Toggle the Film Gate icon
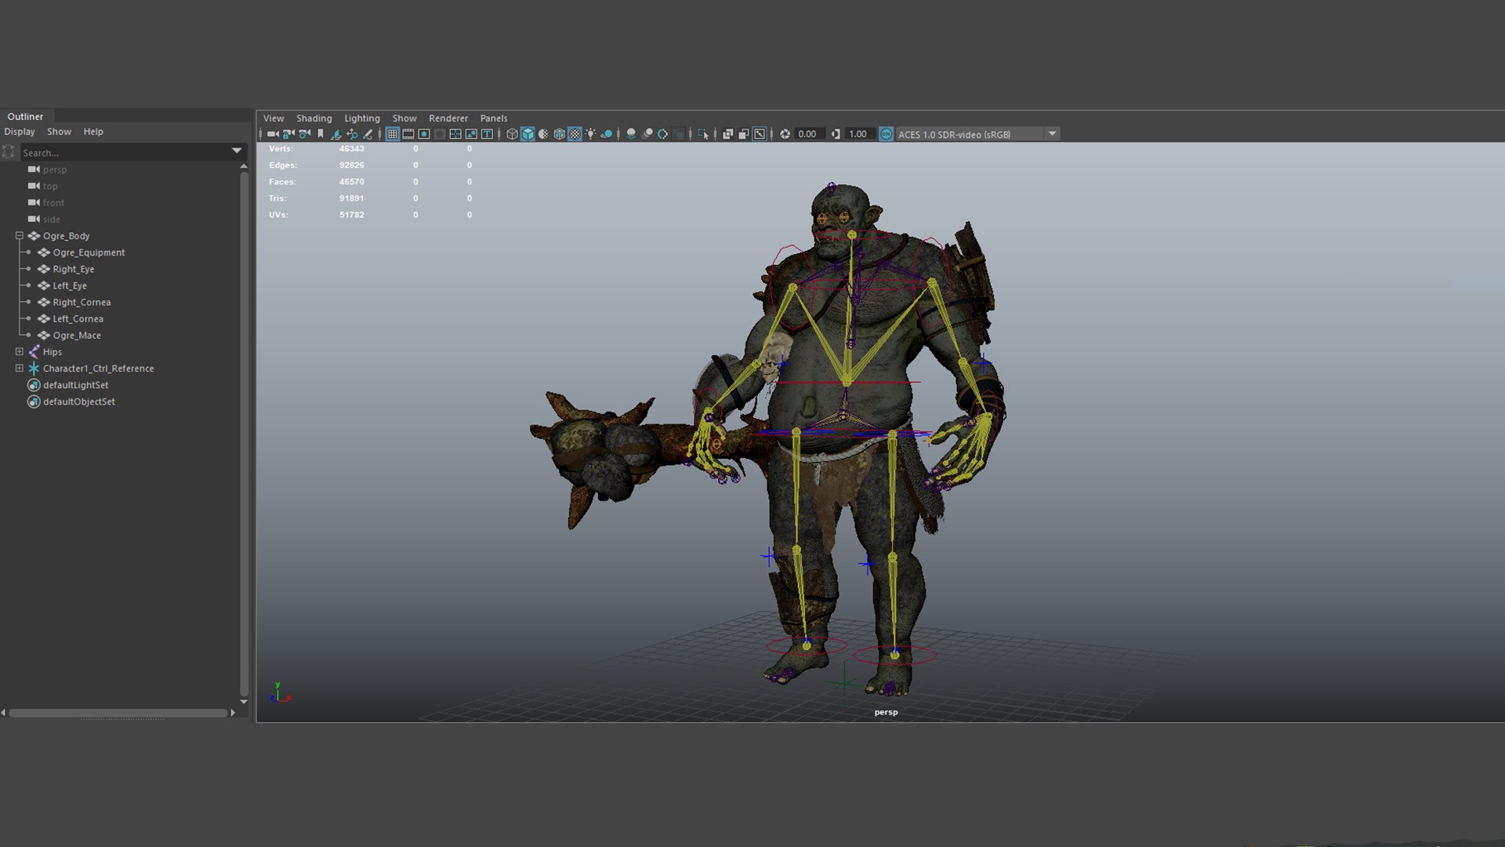The height and width of the screenshot is (847, 1505). tap(408, 134)
